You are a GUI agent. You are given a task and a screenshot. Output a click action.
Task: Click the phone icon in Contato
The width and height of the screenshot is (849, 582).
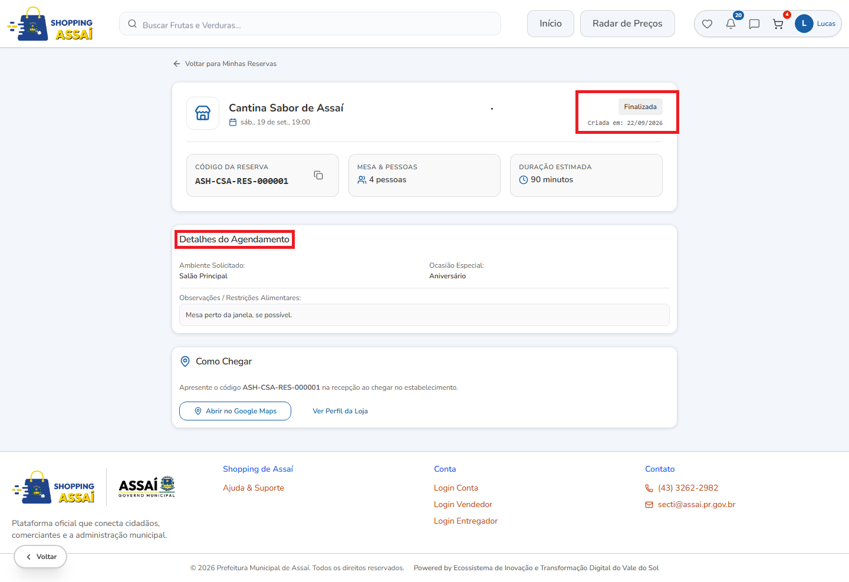649,488
